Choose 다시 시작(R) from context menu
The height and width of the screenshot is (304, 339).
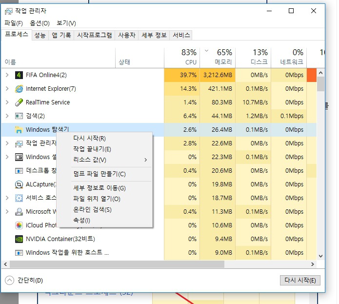[105, 139]
